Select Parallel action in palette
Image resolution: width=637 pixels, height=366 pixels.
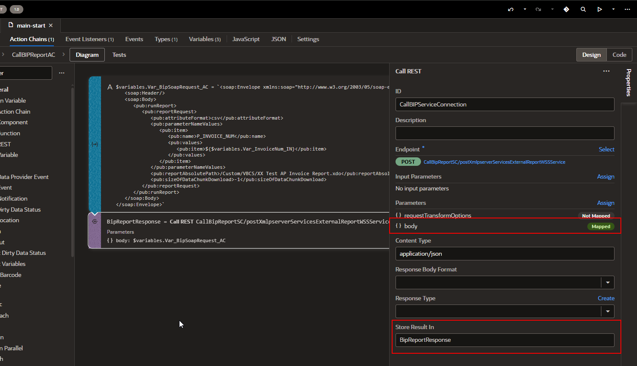[x=11, y=348]
